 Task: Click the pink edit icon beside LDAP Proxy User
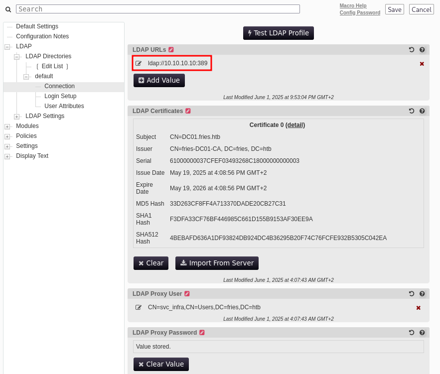click(x=187, y=294)
